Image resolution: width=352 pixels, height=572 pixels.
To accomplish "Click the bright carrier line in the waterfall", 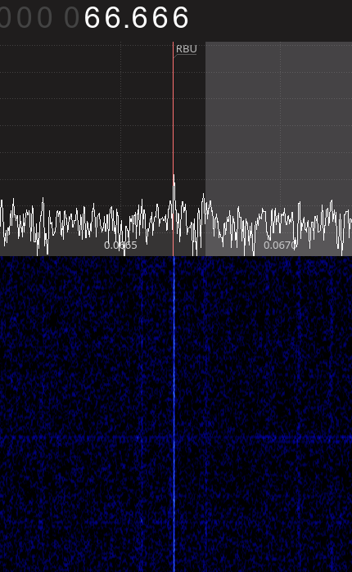I will pyautogui.click(x=174, y=414).
